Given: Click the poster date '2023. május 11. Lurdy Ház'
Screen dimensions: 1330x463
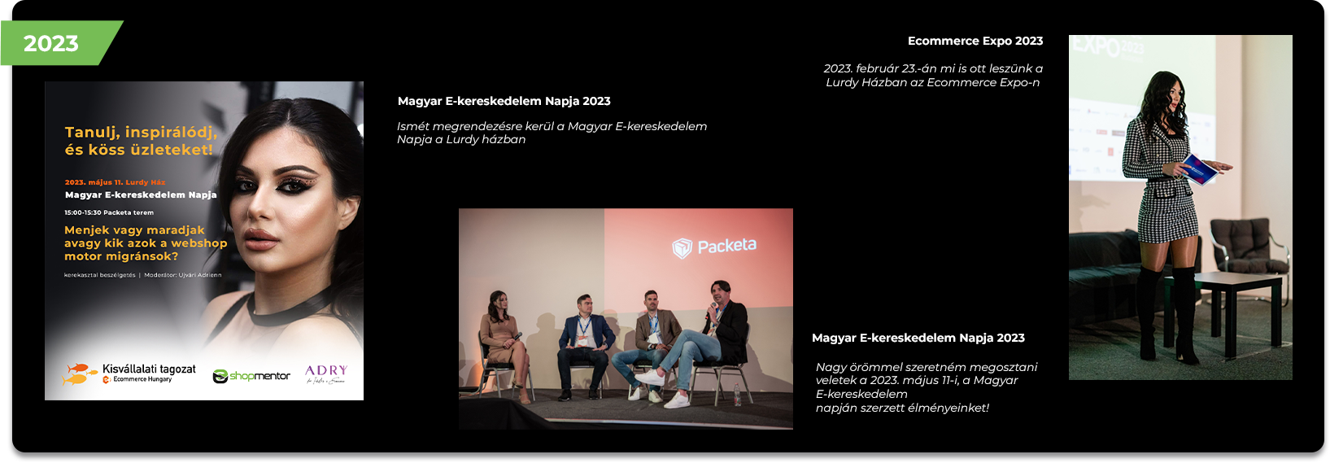Looking at the screenshot, I should (x=116, y=182).
